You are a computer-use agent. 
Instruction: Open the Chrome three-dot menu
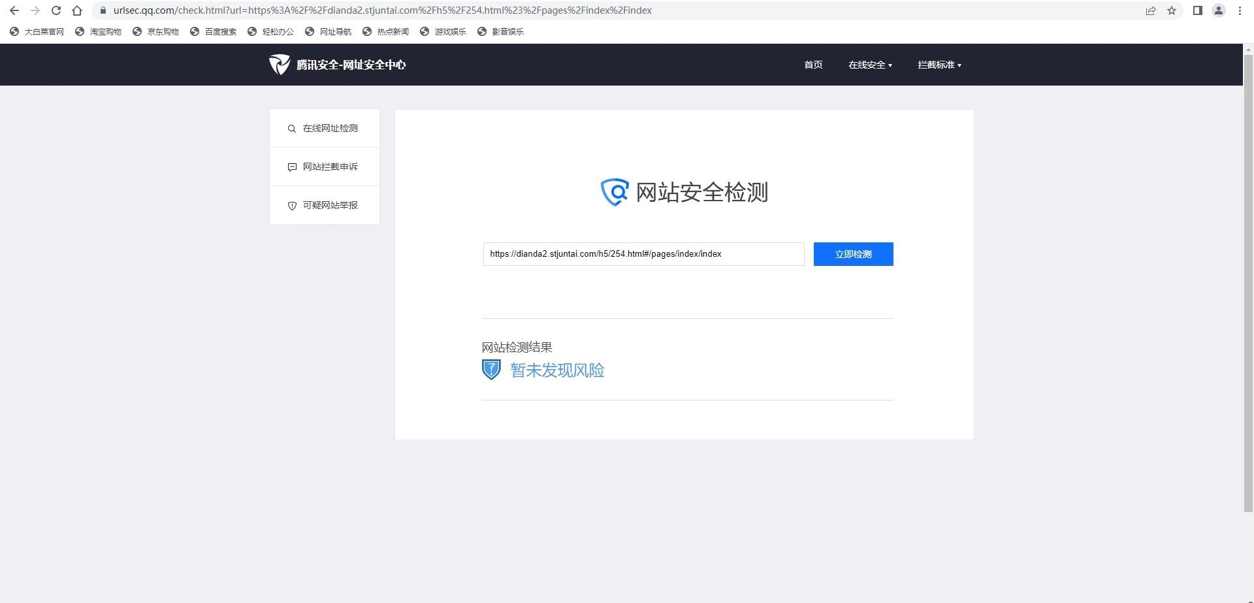(1240, 10)
